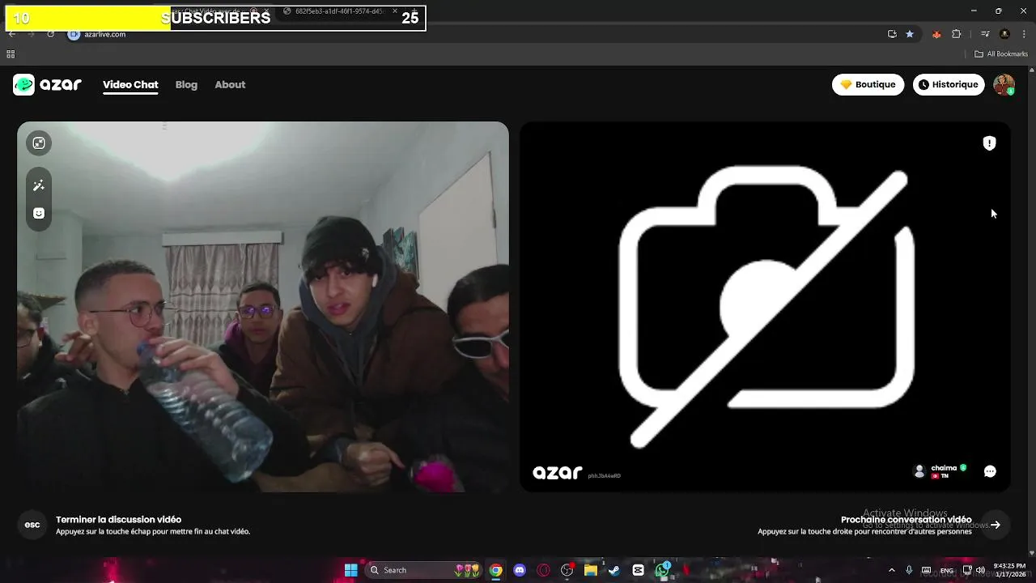Screen dimensions: 1036x583
Task: Open the face filter smiley tool
Action: tap(39, 213)
